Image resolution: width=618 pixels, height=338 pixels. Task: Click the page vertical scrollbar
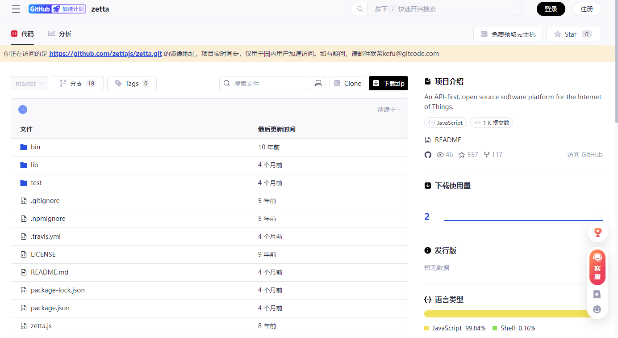616,63
